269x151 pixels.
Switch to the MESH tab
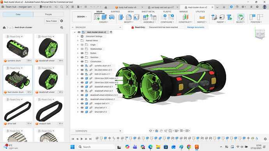click(x=131, y=12)
